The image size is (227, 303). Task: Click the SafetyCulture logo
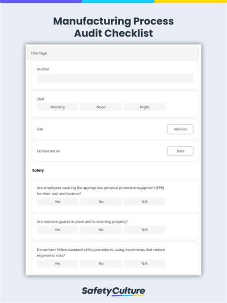click(x=113, y=291)
